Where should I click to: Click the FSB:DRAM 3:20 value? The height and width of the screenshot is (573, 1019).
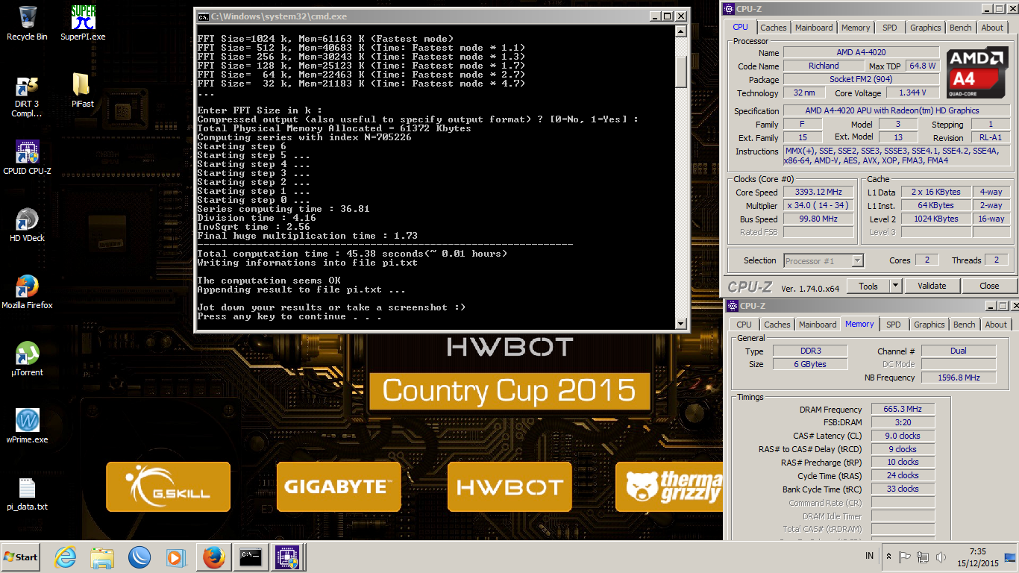(902, 422)
